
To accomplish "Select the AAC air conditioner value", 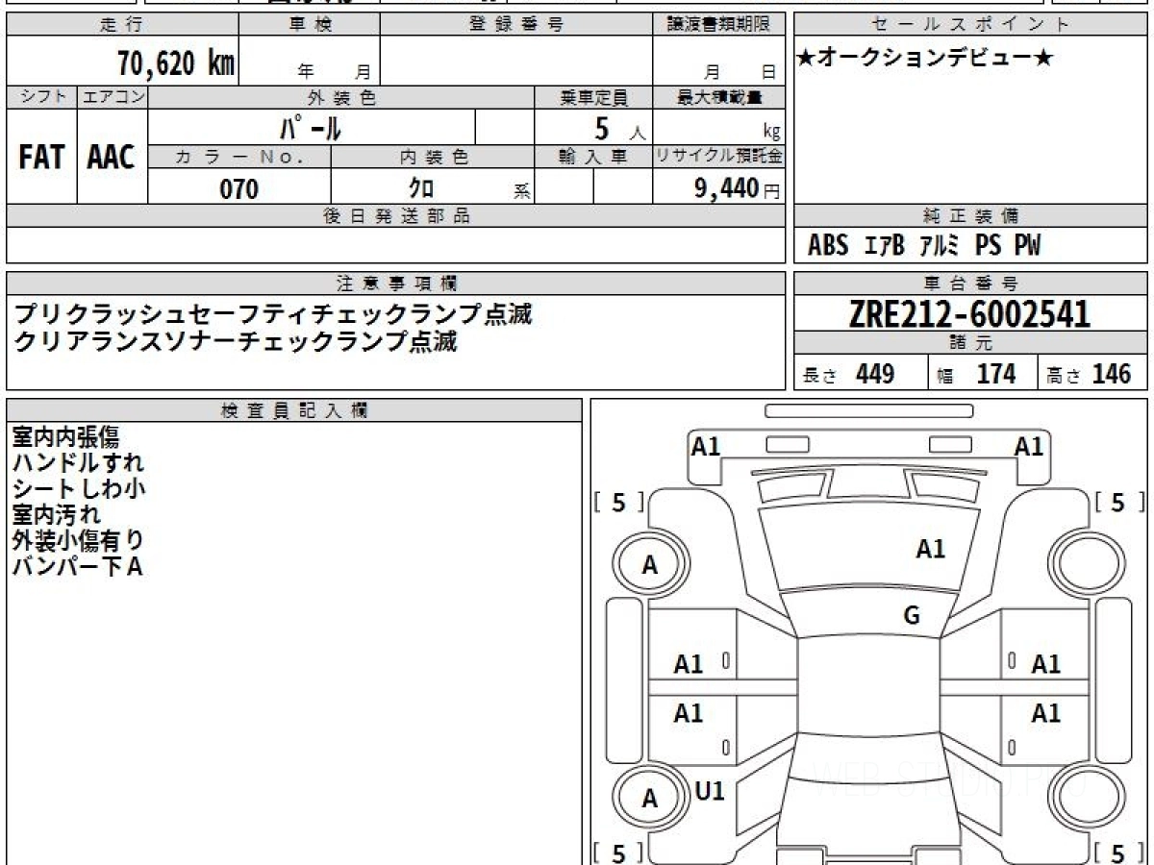I will (x=112, y=158).
